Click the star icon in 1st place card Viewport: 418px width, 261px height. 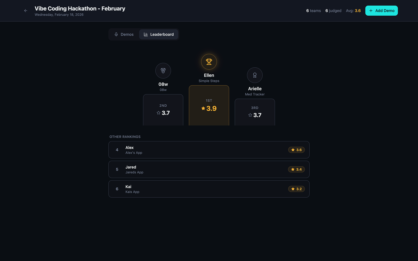coord(203,108)
